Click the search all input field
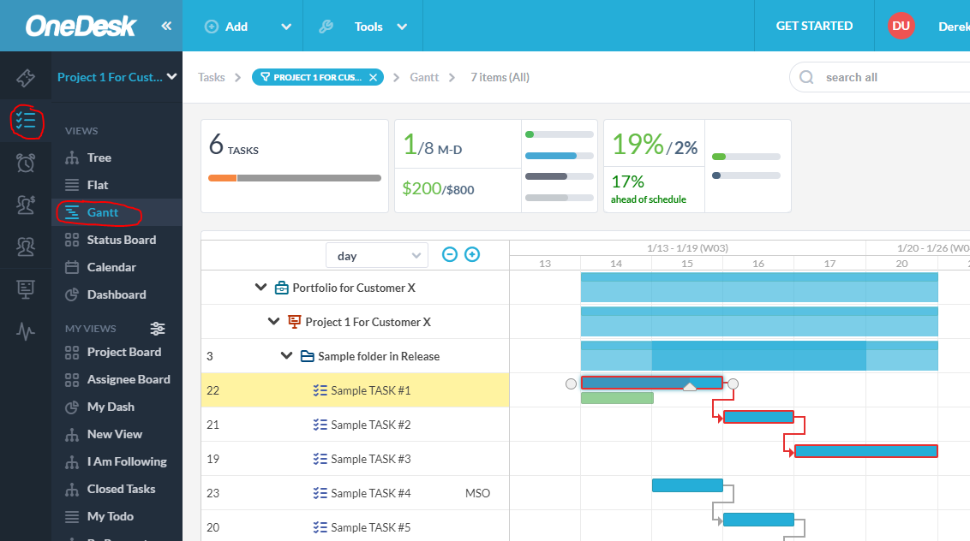 891,77
